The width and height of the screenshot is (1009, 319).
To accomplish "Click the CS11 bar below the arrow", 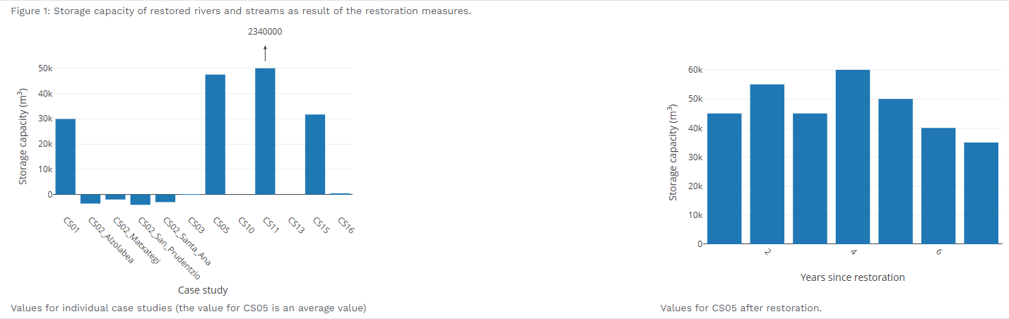I will tap(265, 131).
